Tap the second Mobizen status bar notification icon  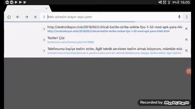(x=12, y=2)
